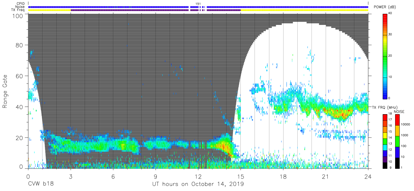The height and width of the screenshot is (191, 414).
Task: Click the 80 tick on the Range Gate axis
Action: [19, 45]
